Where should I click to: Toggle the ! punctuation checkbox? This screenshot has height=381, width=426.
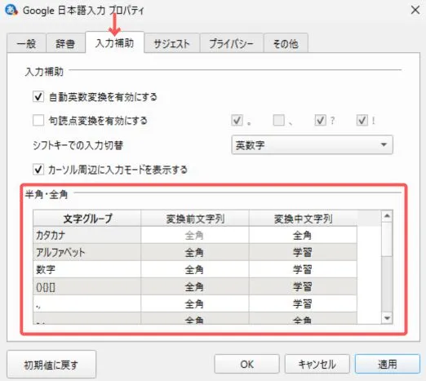coord(362,120)
